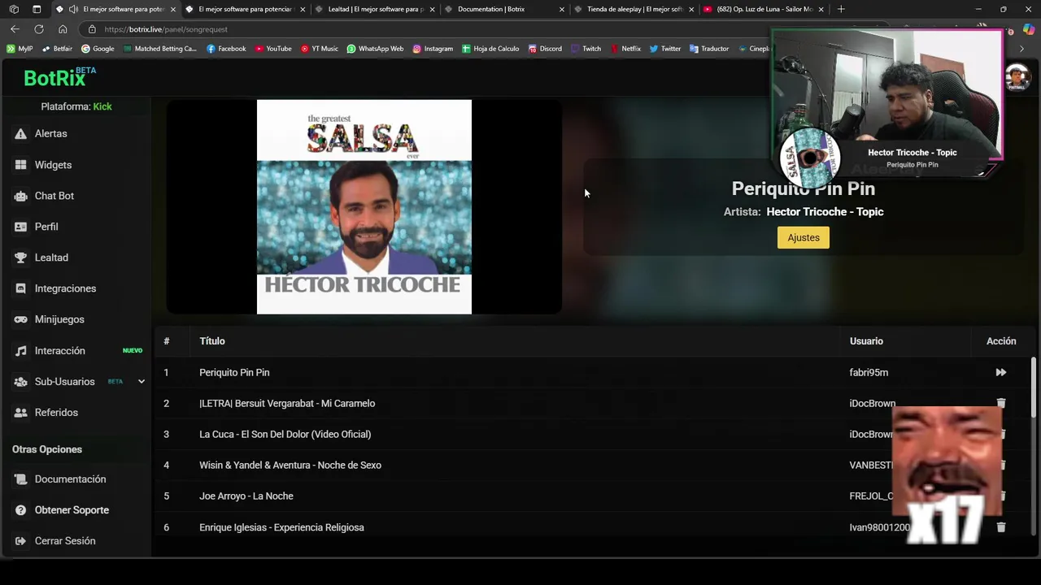The width and height of the screenshot is (1041, 585).
Task: Close the Lealtad tab
Action: point(432,9)
